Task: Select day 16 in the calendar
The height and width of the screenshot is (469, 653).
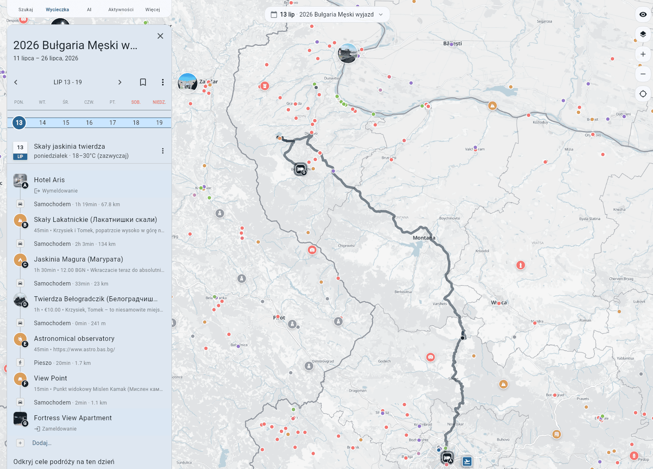Action: pos(89,123)
